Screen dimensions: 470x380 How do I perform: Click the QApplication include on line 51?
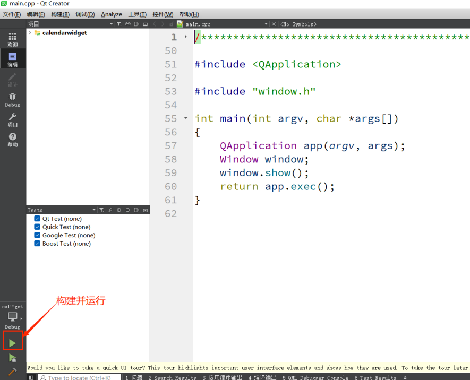(x=268, y=64)
